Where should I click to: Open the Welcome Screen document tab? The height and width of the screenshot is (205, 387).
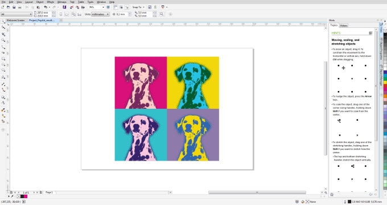[15, 20]
